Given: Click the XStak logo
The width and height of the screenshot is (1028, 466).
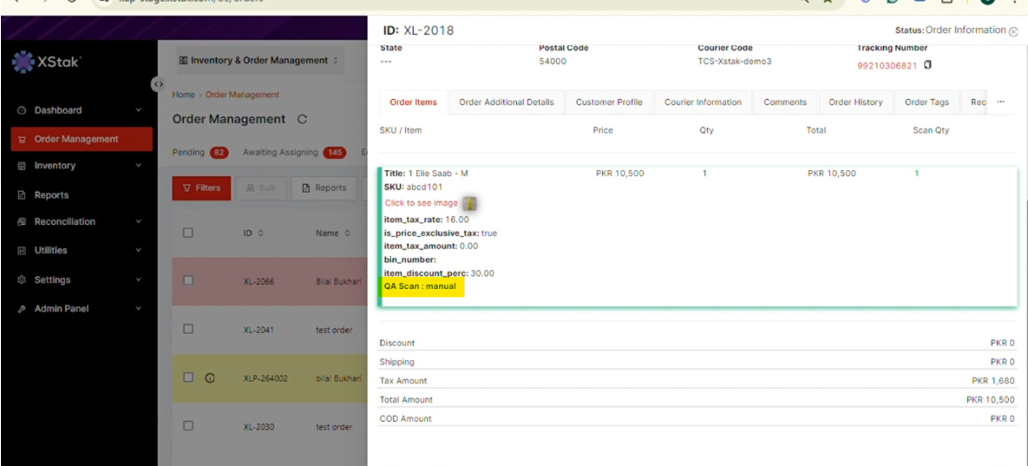Looking at the screenshot, I should (47, 62).
